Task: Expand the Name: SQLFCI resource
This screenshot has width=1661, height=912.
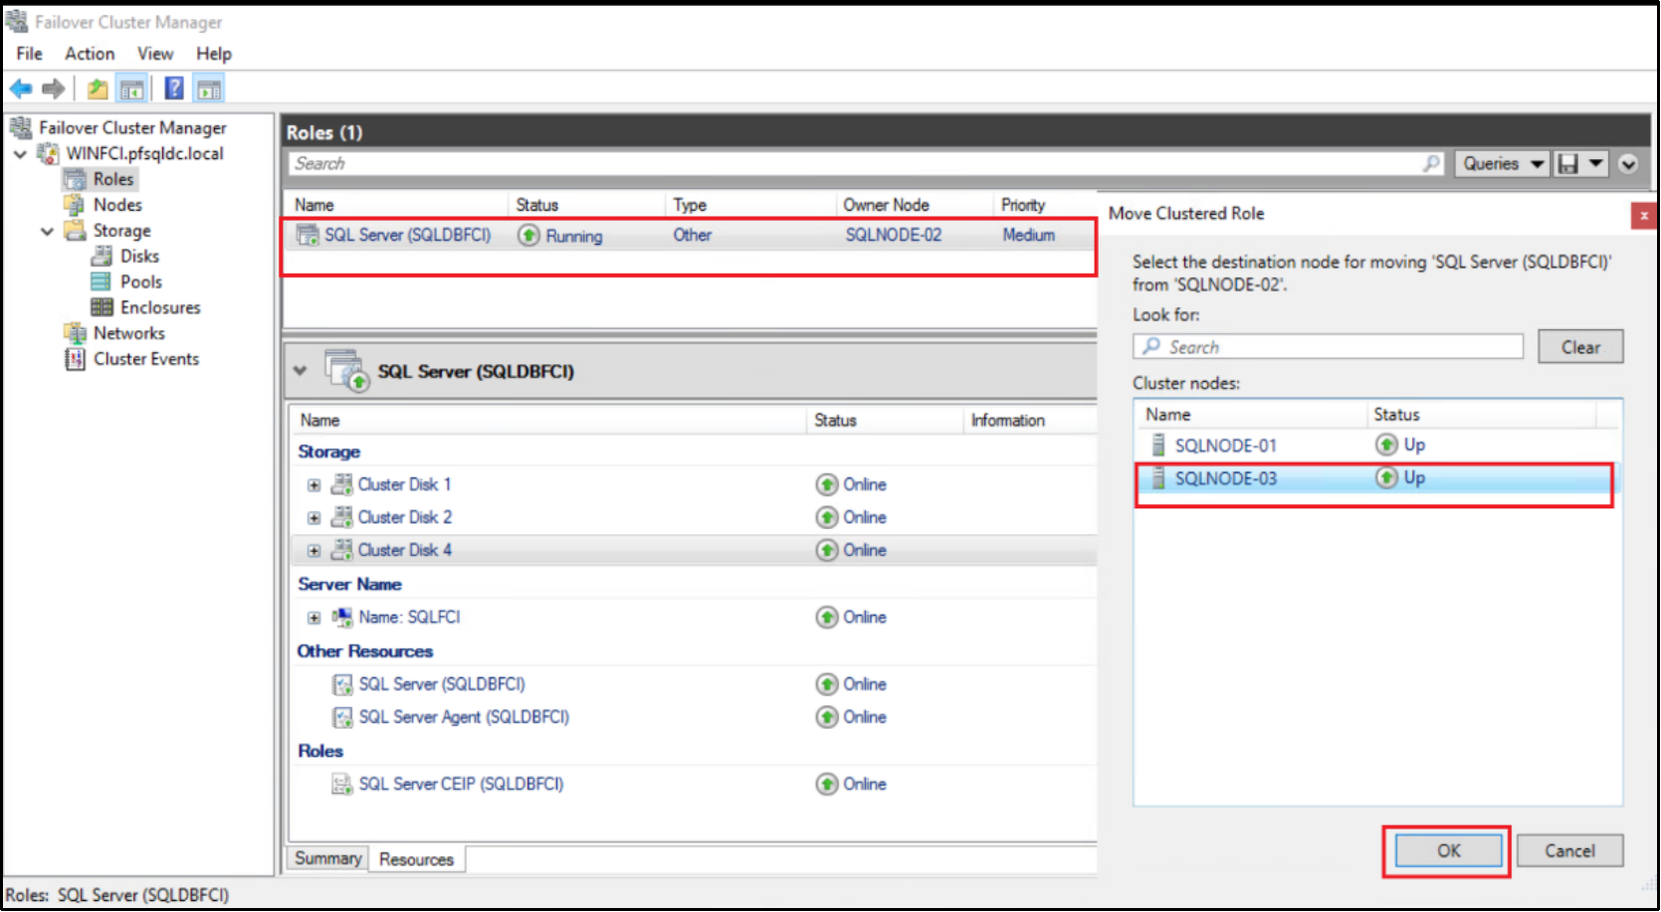Action: pyautogui.click(x=314, y=618)
